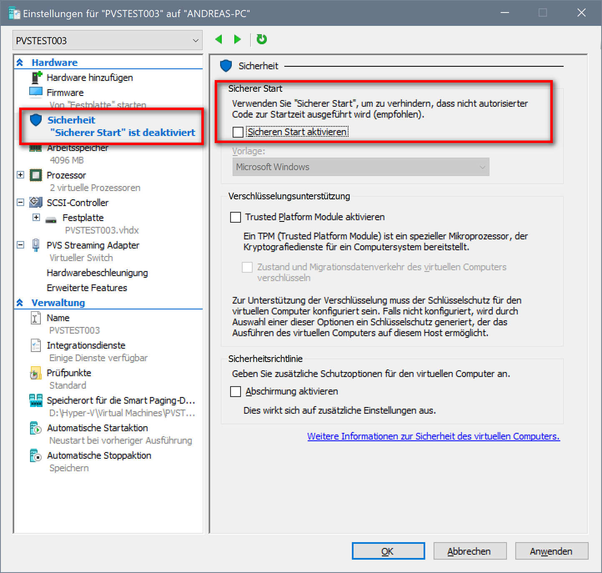This screenshot has width=602, height=573.
Task: Enable the Sicheren Start aktivieren checkbox
Action: pyautogui.click(x=238, y=132)
